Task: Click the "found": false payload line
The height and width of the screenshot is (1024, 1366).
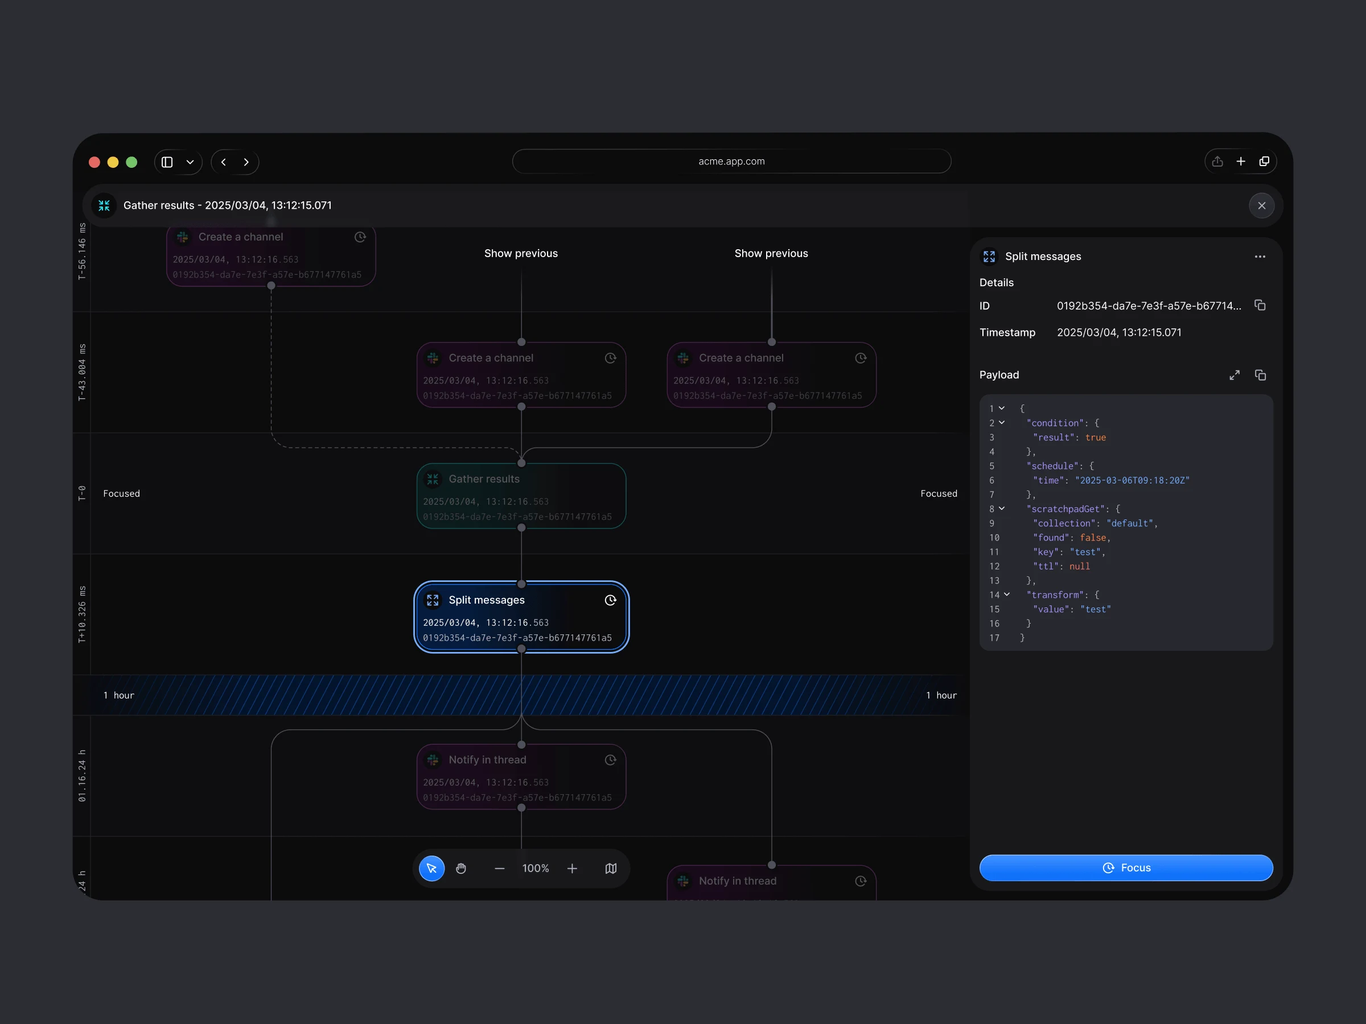Action: (1071, 538)
